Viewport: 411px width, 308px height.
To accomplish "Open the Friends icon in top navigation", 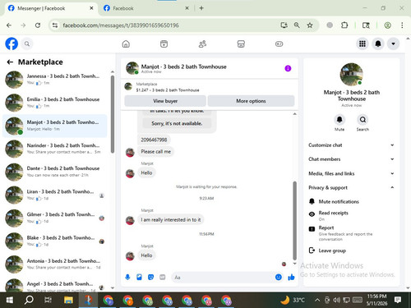I will tap(202, 44).
